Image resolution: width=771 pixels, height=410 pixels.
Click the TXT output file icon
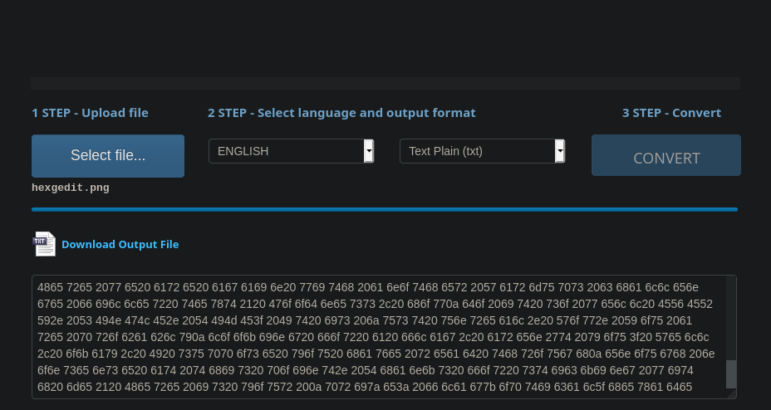(x=44, y=244)
